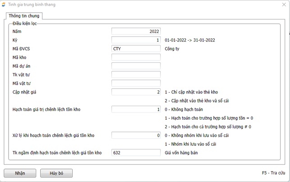
Task: Select the Xử lý khi hạch toán field
Action: [x=136, y=135]
